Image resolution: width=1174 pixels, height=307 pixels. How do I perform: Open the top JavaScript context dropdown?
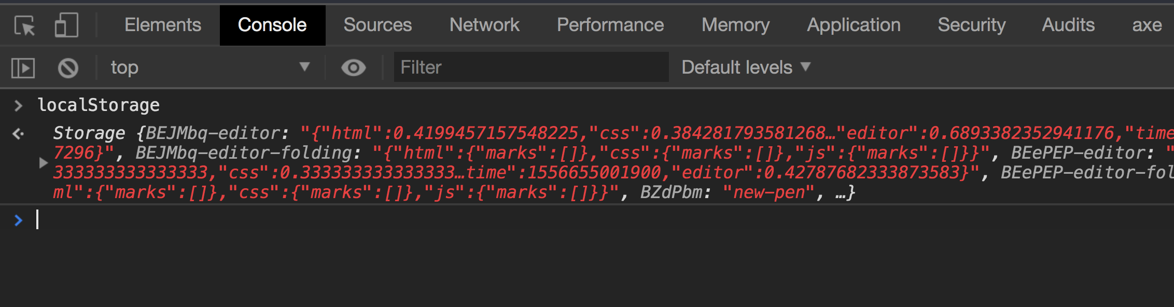pyautogui.click(x=210, y=67)
